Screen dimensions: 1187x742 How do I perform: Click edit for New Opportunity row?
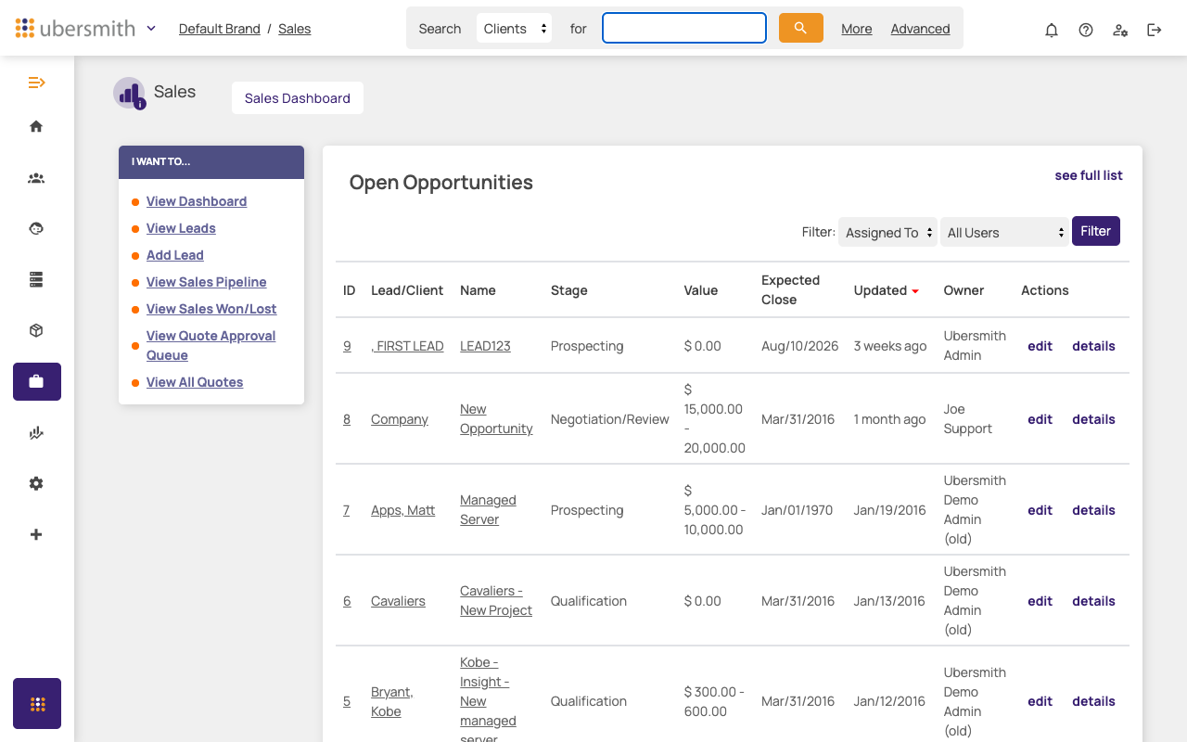pyautogui.click(x=1040, y=419)
